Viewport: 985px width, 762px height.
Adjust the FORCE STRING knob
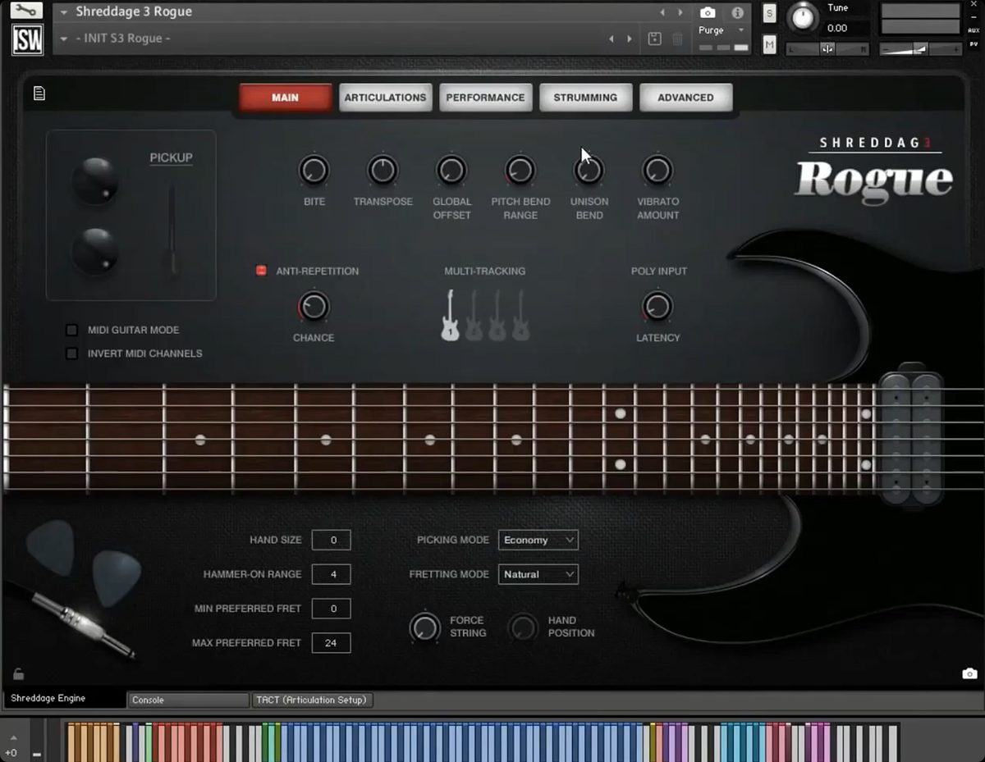[424, 627]
